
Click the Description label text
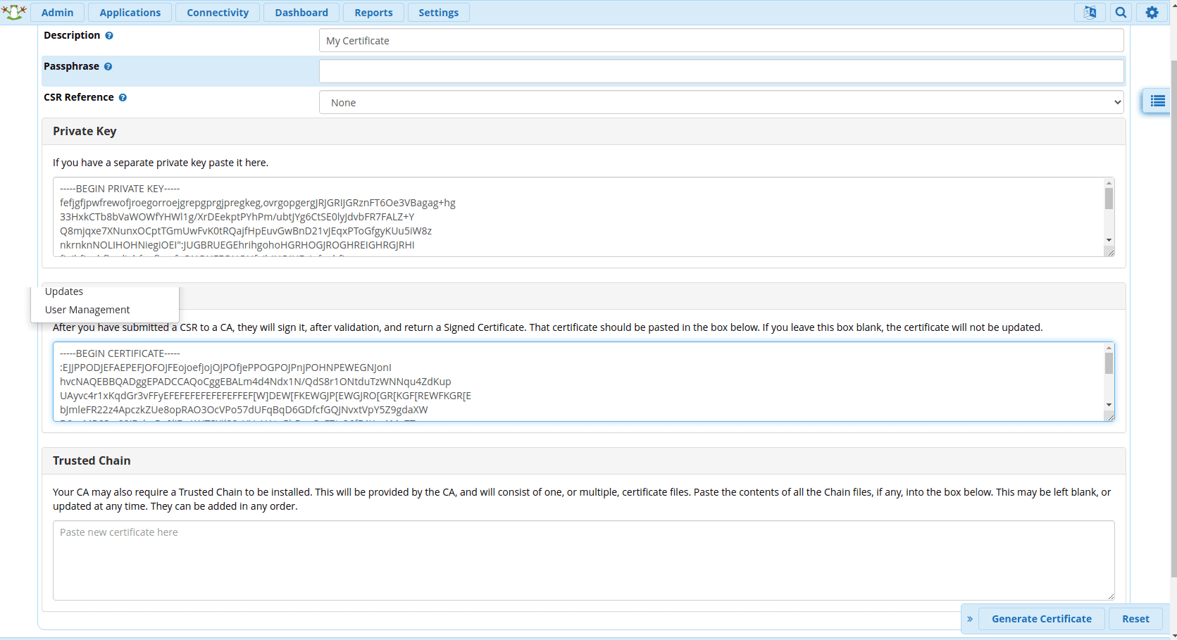[72, 35]
